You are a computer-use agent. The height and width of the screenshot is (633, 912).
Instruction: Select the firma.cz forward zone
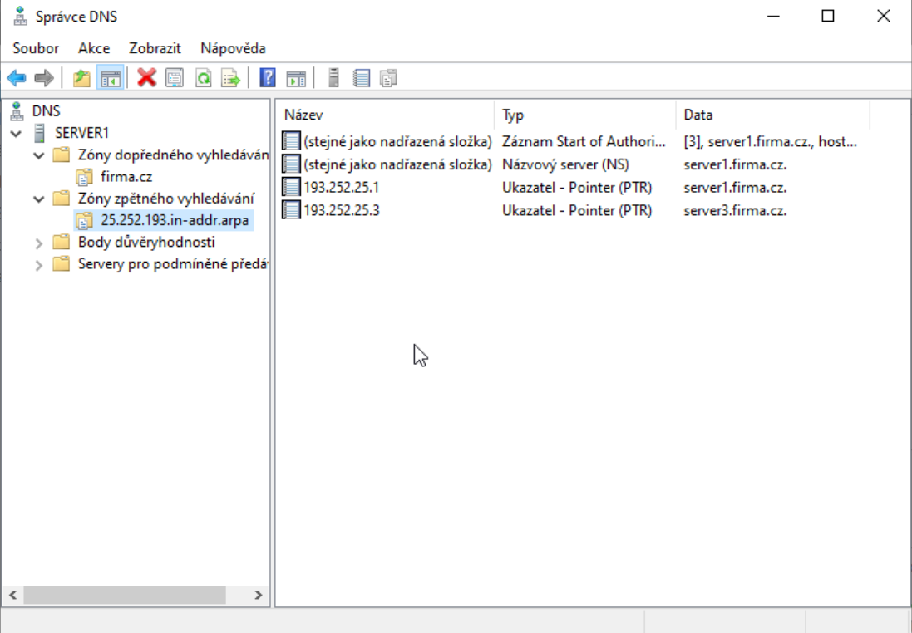click(126, 177)
